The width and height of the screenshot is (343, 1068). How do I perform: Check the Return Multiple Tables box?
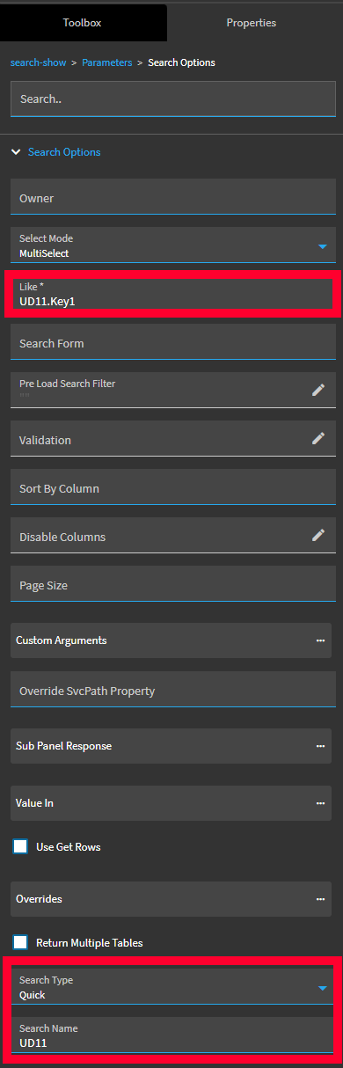click(x=20, y=942)
